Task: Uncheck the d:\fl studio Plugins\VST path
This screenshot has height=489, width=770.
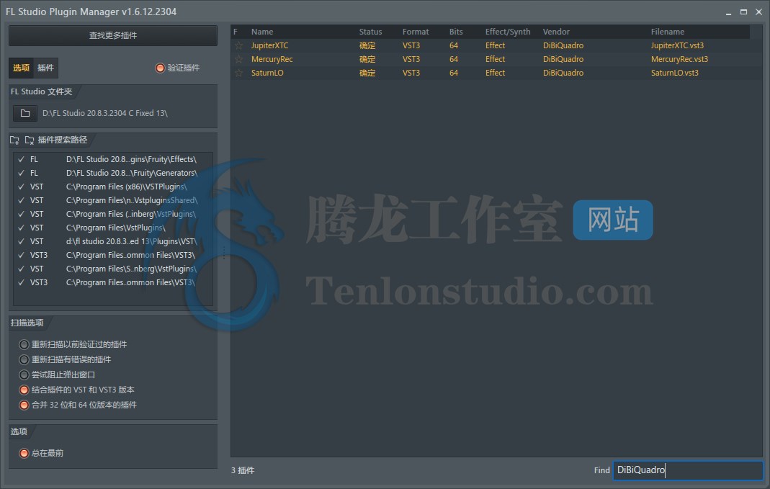Action: [x=21, y=241]
